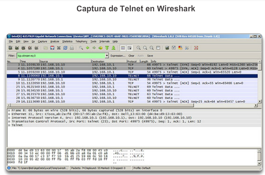The image size is (265, 175).
Task: Open filter history dropdown arrow
Action: tap(107, 56)
